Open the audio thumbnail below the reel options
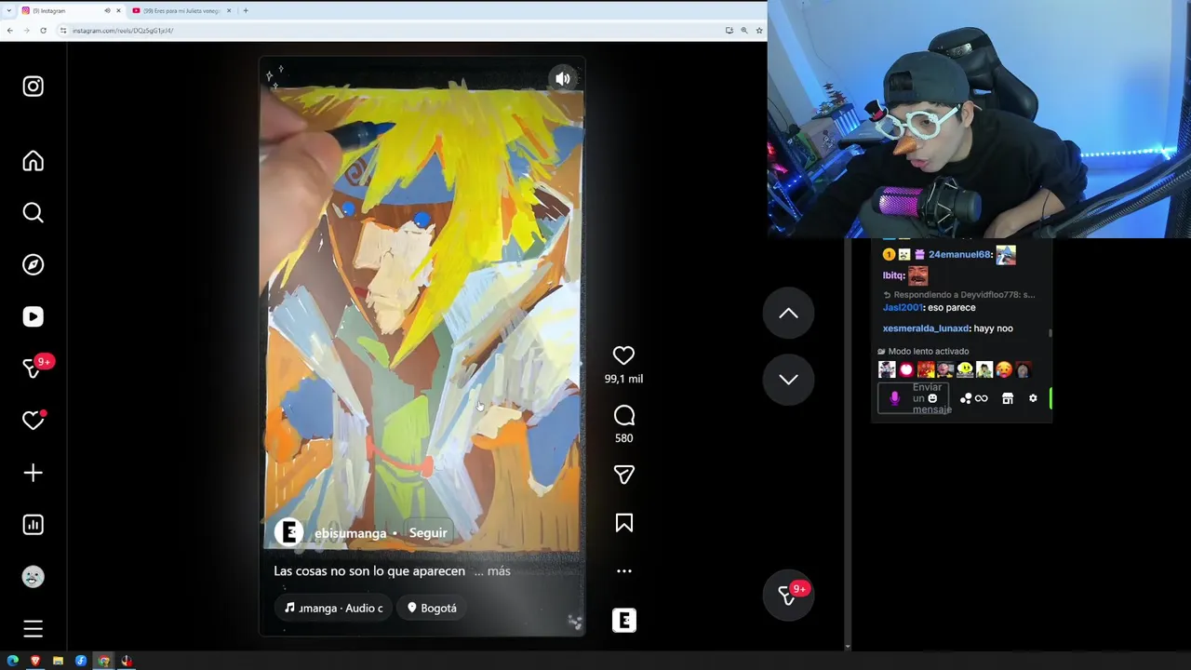Screen dimensions: 1191x670 click(x=623, y=621)
